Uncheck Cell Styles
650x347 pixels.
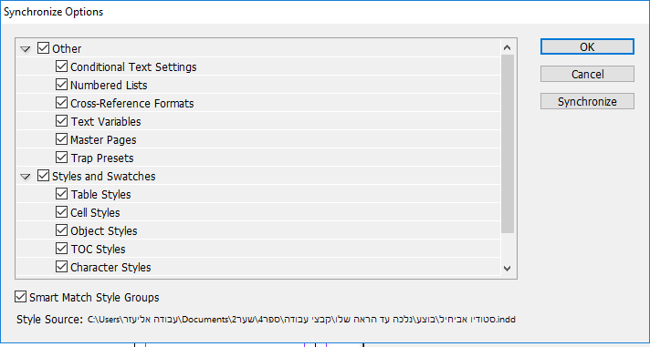pos(61,212)
